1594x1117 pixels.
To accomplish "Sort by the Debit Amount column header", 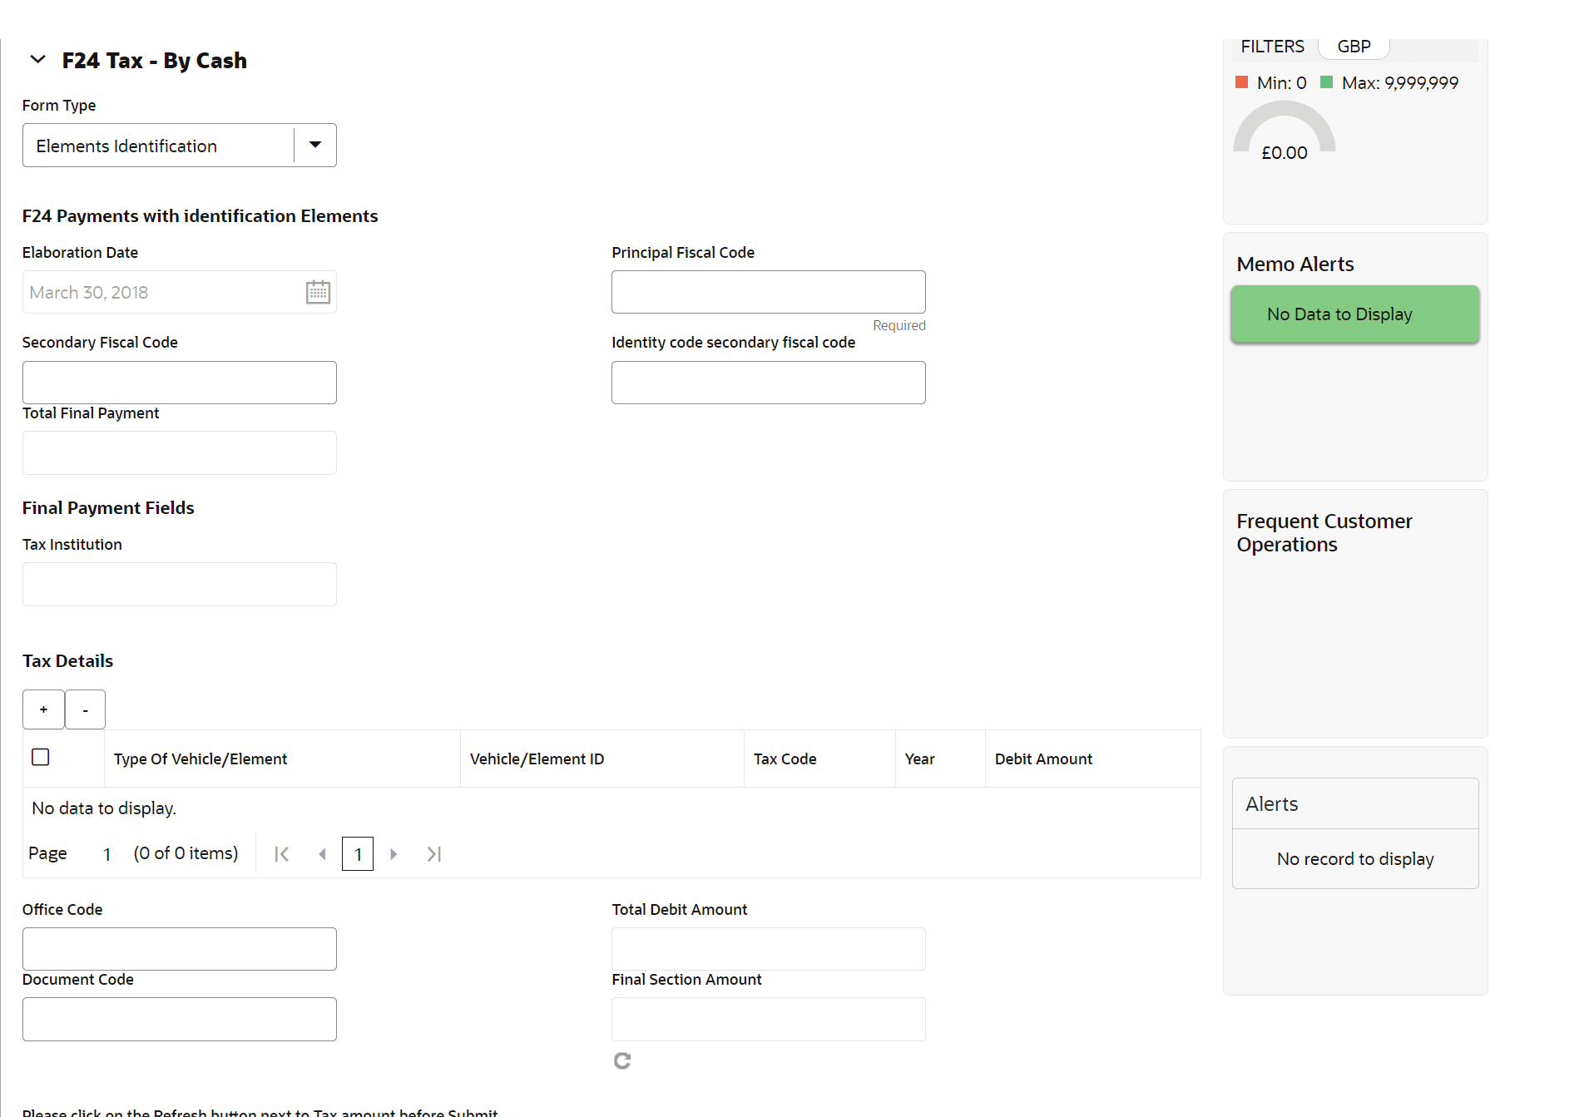I will click(1043, 759).
